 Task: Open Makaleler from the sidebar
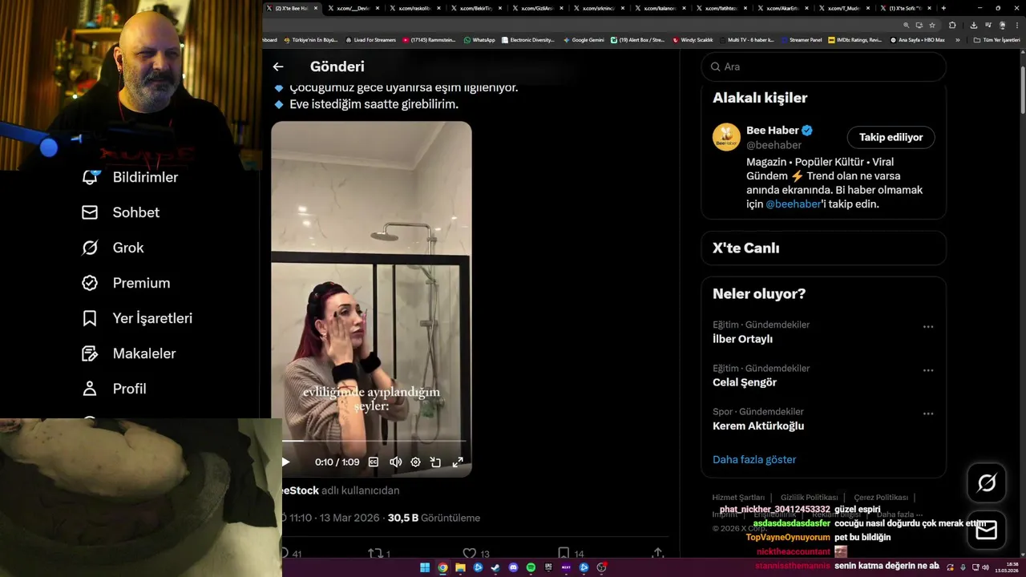(x=128, y=353)
